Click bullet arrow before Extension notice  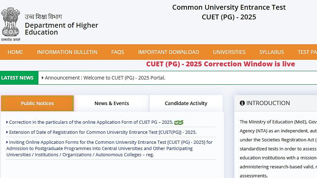(x=7, y=132)
